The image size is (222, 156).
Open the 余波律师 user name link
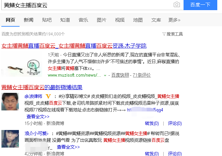point(33,96)
